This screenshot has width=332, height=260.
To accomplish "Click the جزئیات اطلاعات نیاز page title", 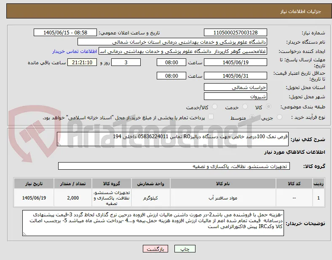I will click(x=301, y=11).
